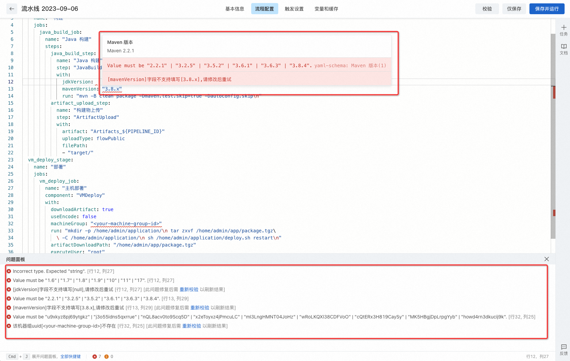Click 重新校验 link in mavenVersion error row
The width and height of the screenshot is (570, 361).
(x=200, y=308)
